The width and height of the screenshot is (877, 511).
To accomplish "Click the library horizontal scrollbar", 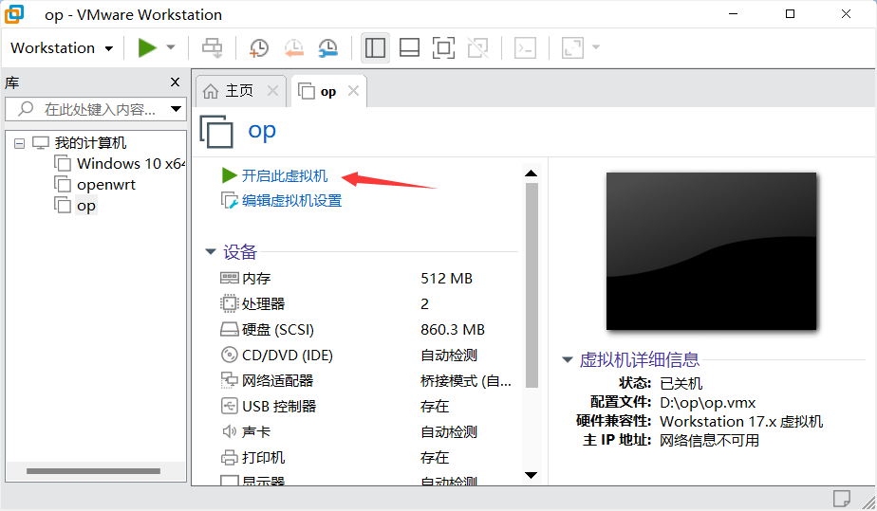I will coord(93,471).
